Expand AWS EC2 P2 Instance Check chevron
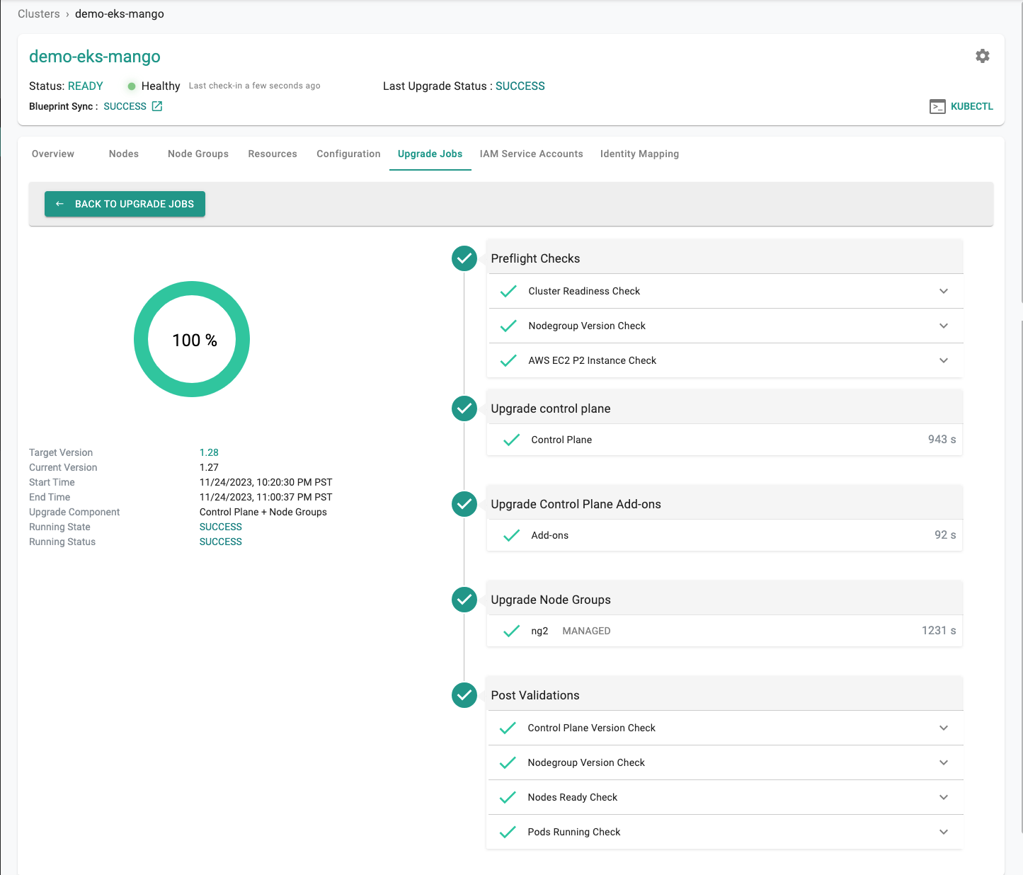This screenshot has width=1023, height=875. [x=944, y=360]
